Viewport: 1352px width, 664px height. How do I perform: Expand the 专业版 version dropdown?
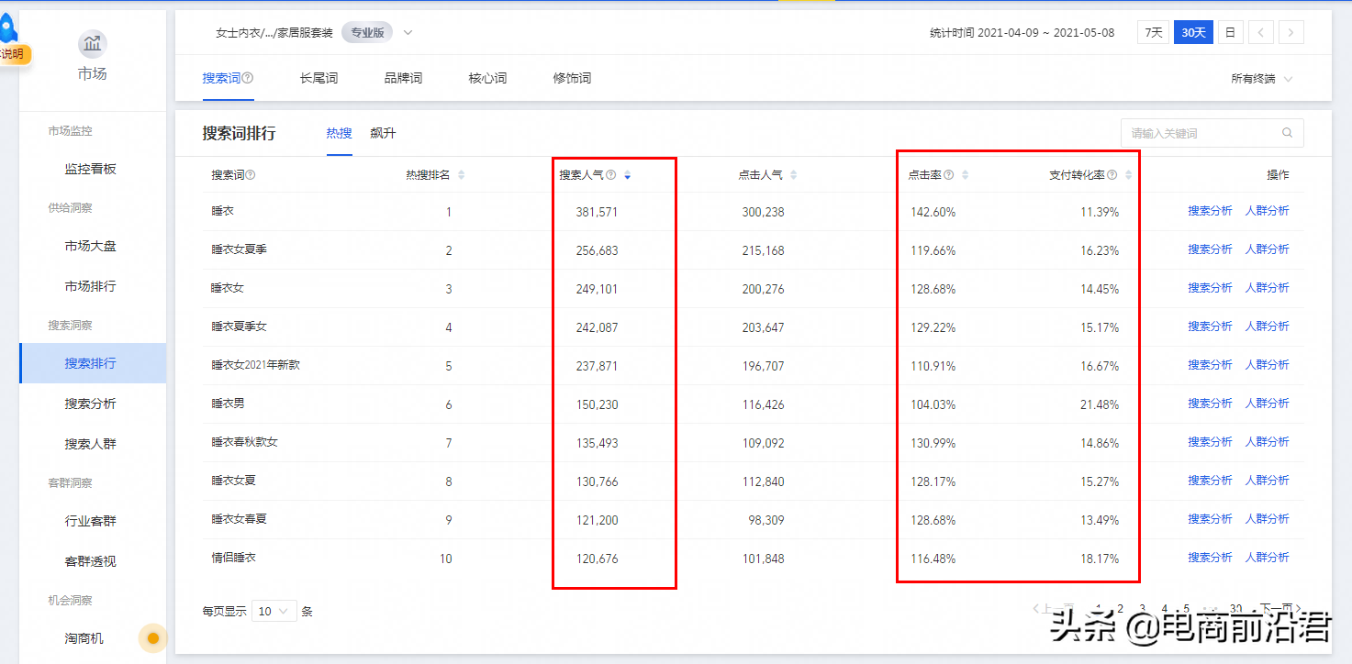point(365,31)
